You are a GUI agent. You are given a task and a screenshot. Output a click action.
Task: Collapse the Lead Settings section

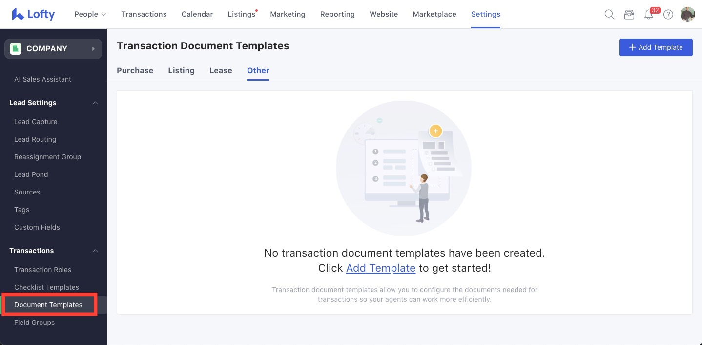(x=95, y=103)
